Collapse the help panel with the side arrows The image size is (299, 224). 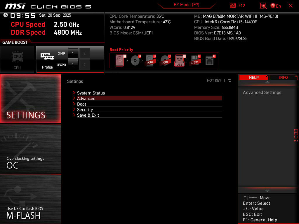[x=295, y=141]
